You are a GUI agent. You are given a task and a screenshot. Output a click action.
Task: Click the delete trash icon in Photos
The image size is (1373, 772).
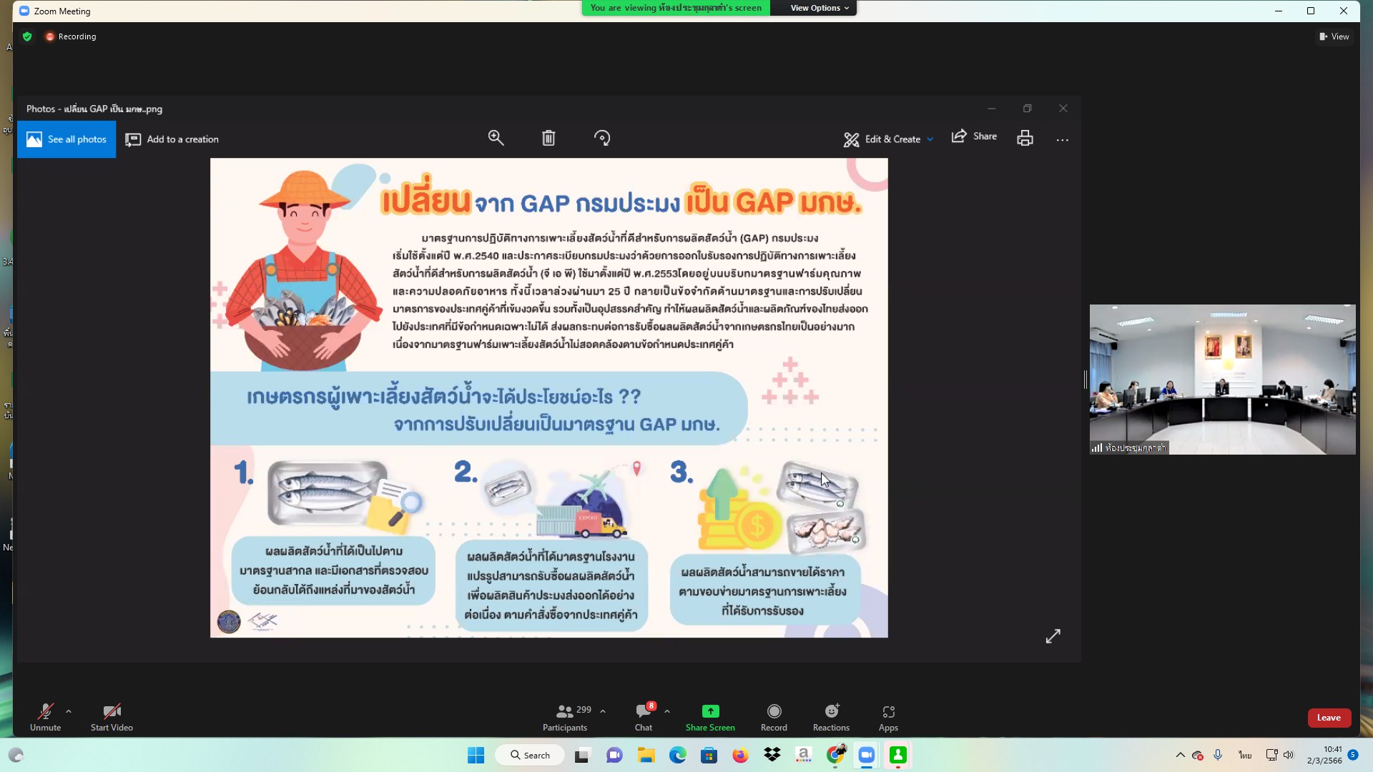coord(548,138)
